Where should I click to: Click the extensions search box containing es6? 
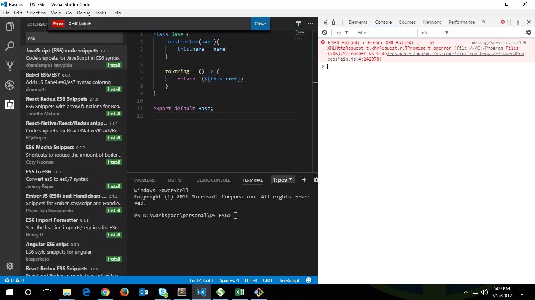(74, 38)
